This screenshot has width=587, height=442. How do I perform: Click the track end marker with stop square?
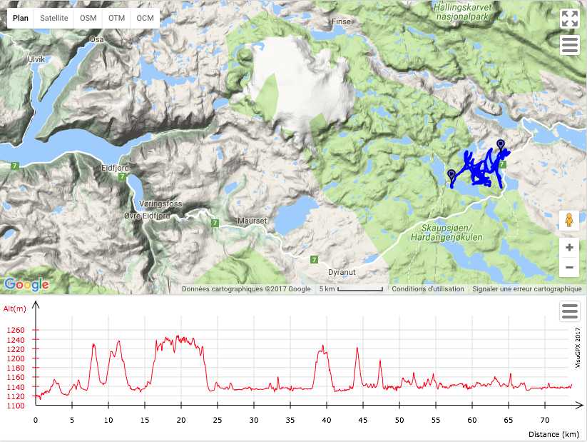point(501,146)
